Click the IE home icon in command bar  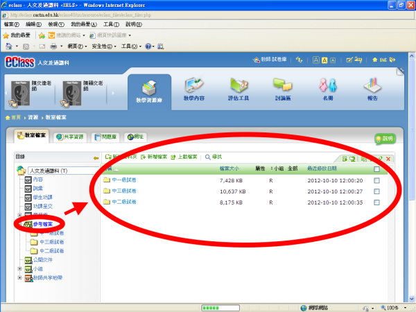pyautogui.click(x=9, y=46)
